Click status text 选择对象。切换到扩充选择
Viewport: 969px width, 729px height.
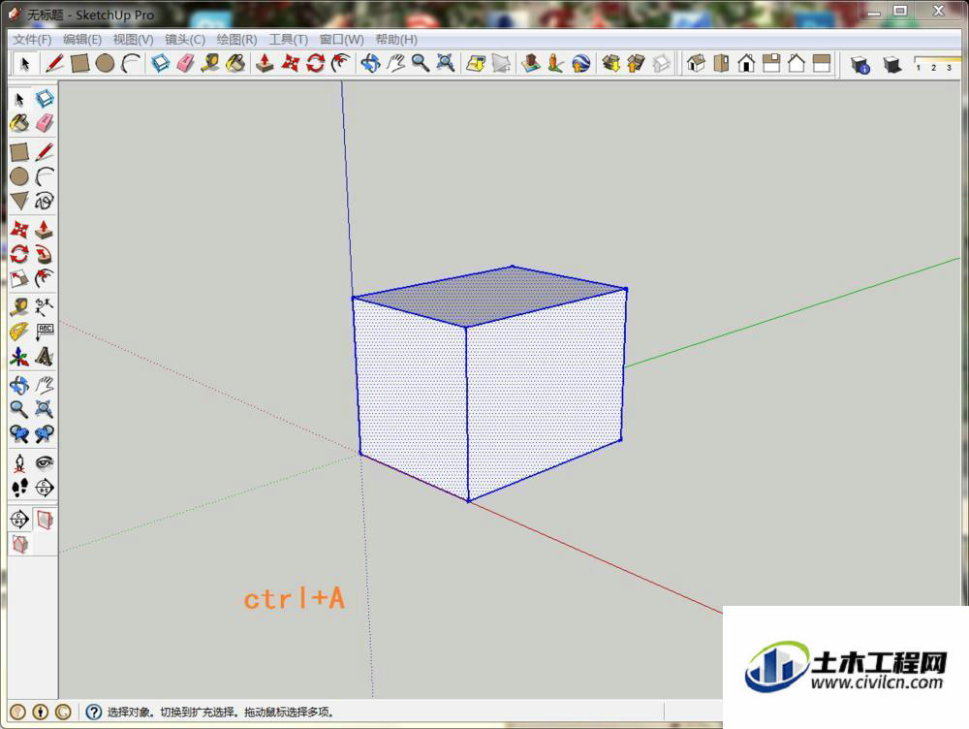172,713
